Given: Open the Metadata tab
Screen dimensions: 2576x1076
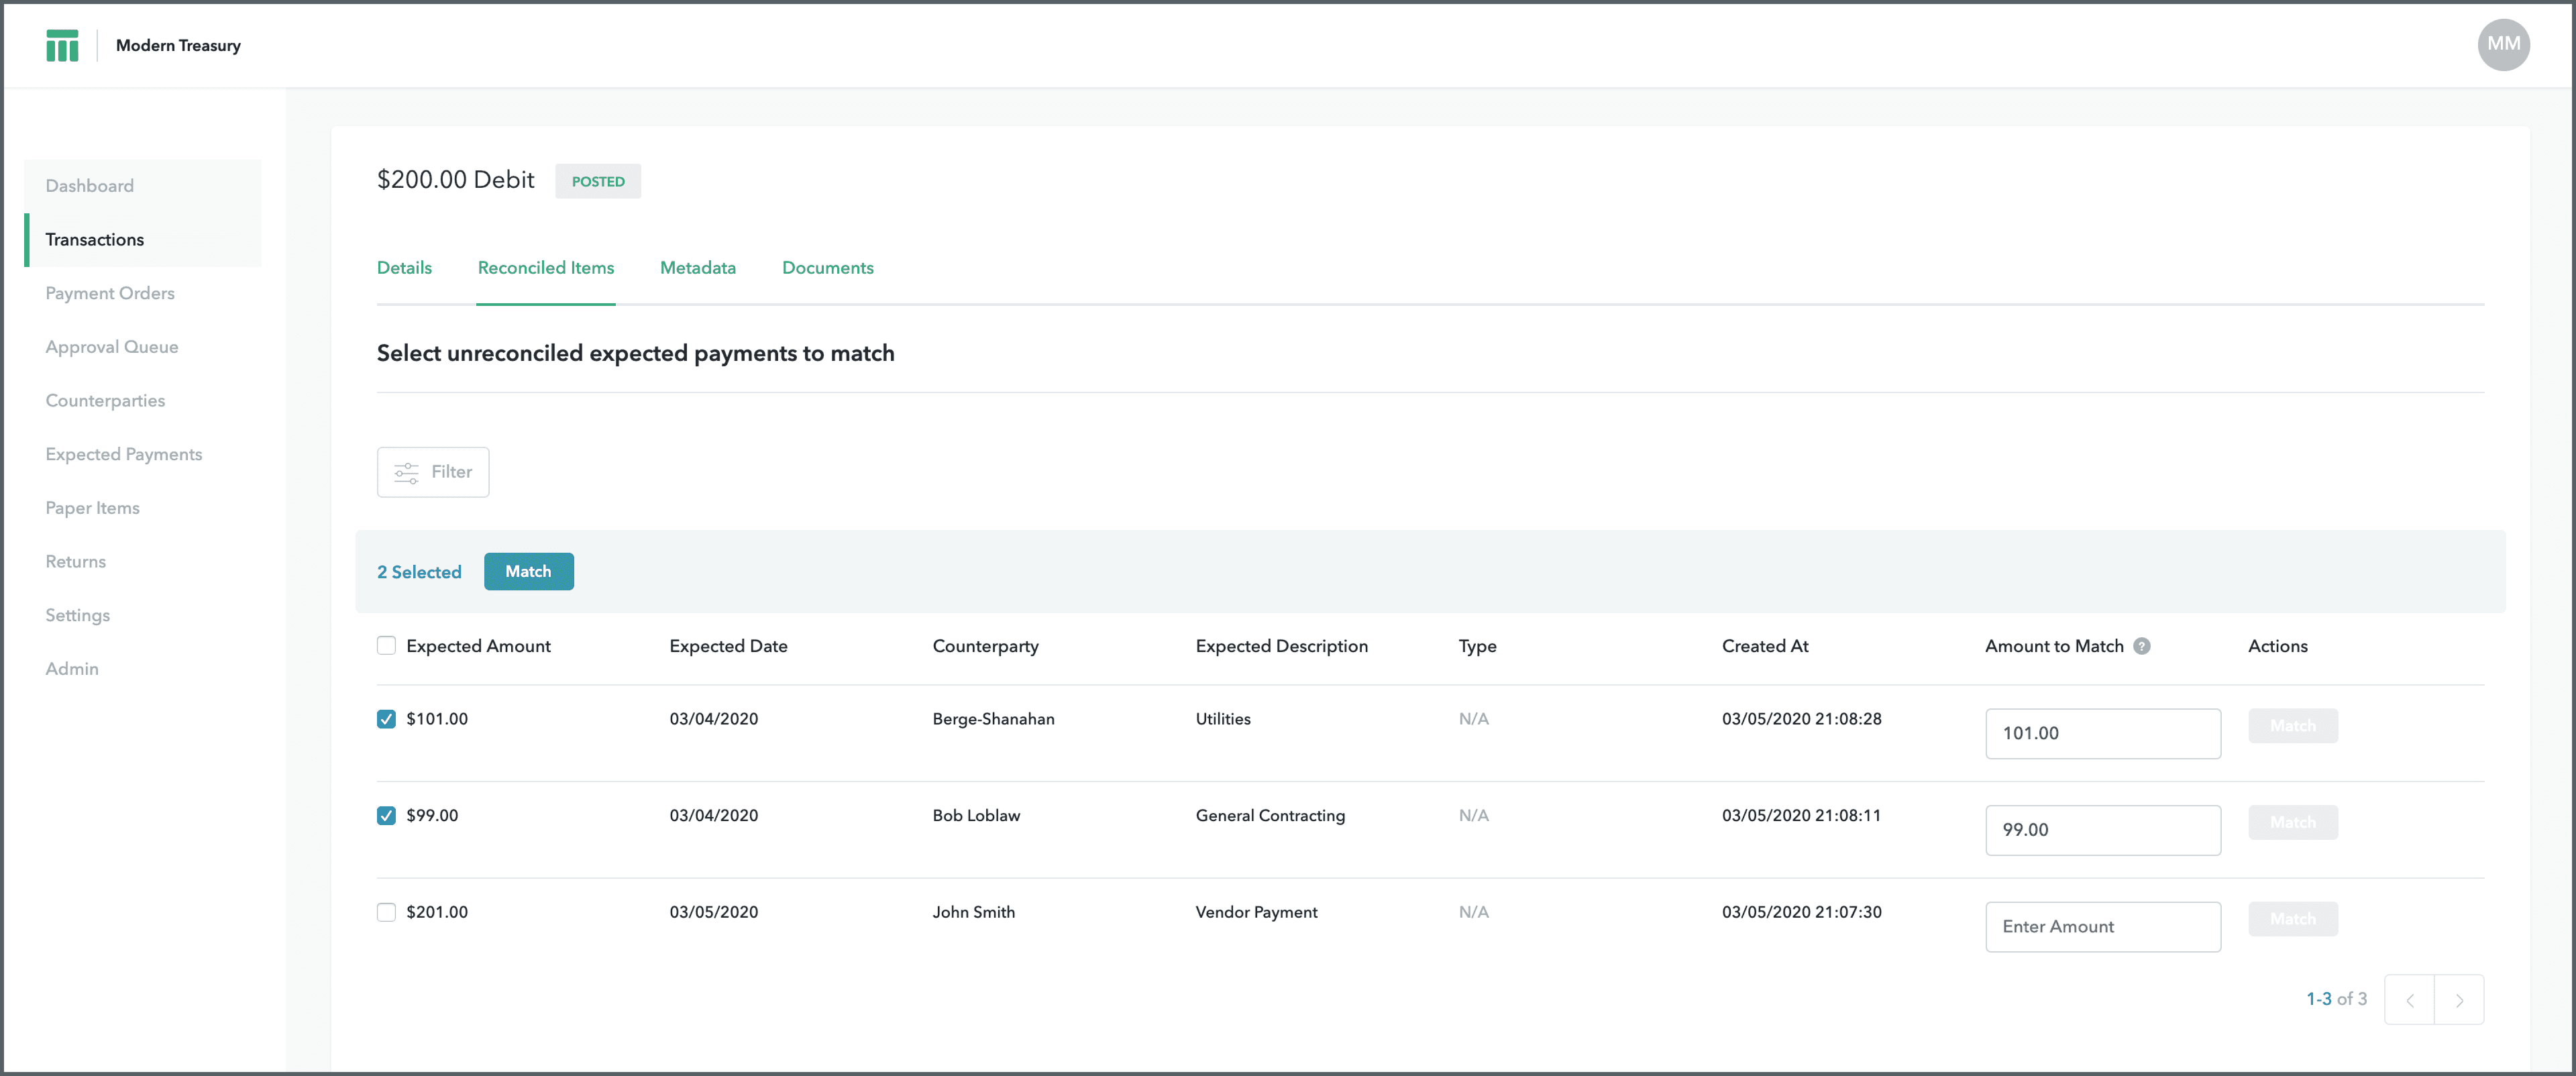Looking at the screenshot, I should pos(697,268).
